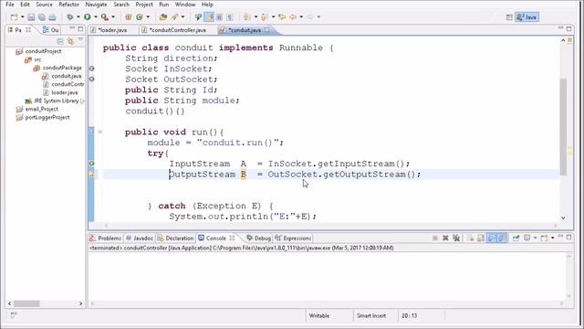This screenshot has height=329, width=584.
Task: Open the Navigate menu
Action: [96, 5]
